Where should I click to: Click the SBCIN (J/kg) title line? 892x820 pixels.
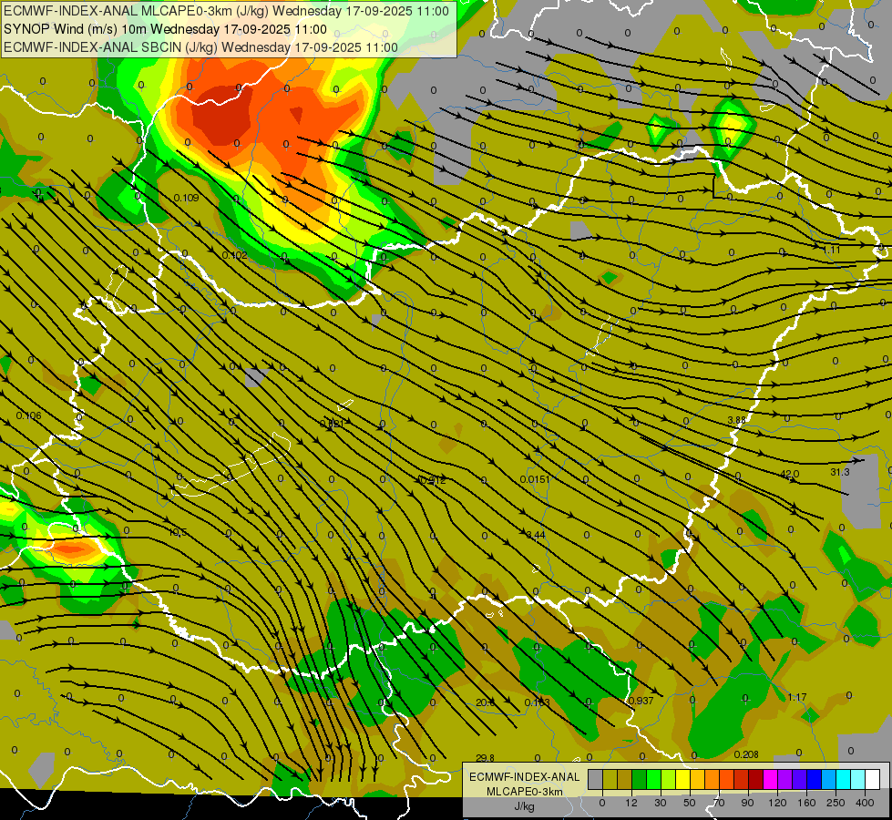[200, 47]
